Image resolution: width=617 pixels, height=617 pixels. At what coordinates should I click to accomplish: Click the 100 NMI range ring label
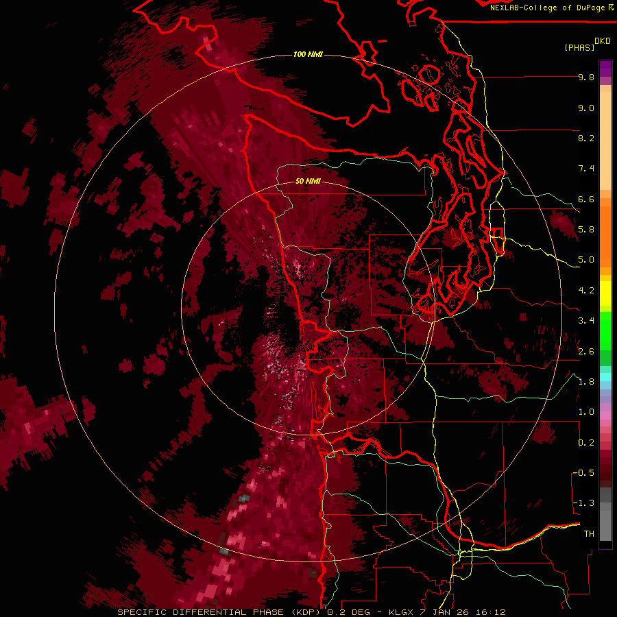[x=308, y=54]
